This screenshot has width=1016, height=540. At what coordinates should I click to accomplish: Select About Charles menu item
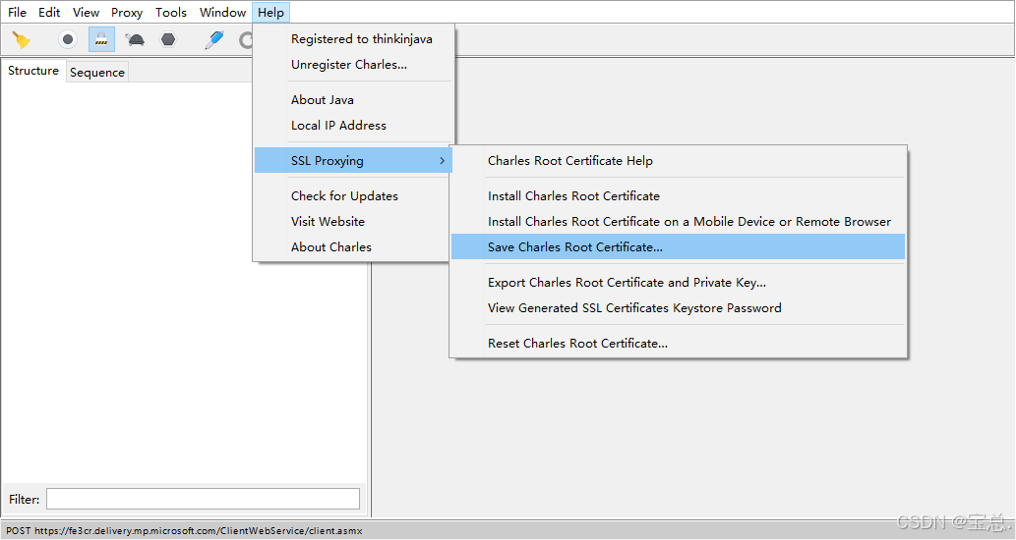(353, 247)
